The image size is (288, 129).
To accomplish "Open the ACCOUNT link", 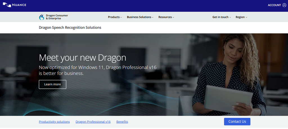I will (x=274, y=5).
